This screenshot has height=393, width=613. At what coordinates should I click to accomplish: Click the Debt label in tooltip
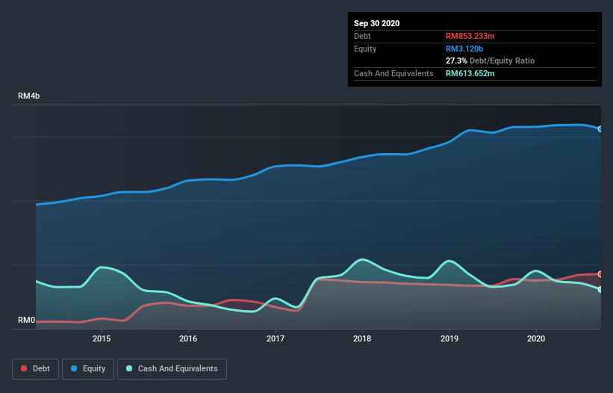[x=362, y=36]
